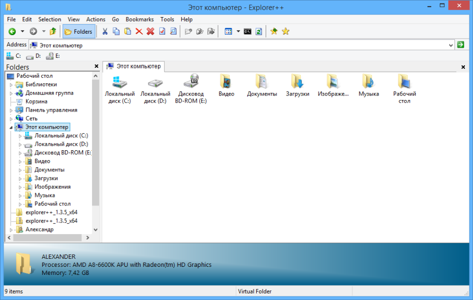Open the File menu
Viewport: 473px width, 300px height.
click(12, 19)
